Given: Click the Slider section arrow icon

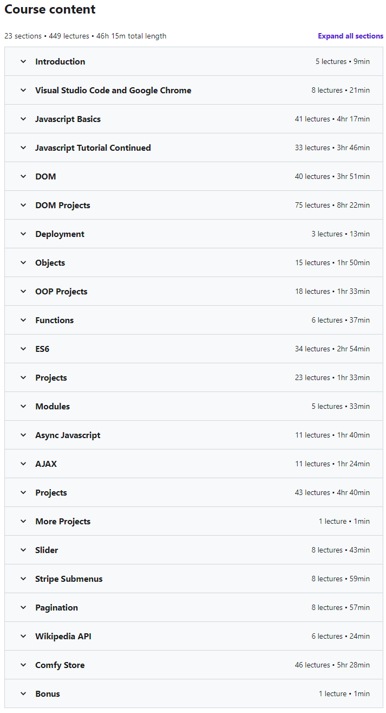Looking at the screenshot, I should pos(23,550).
